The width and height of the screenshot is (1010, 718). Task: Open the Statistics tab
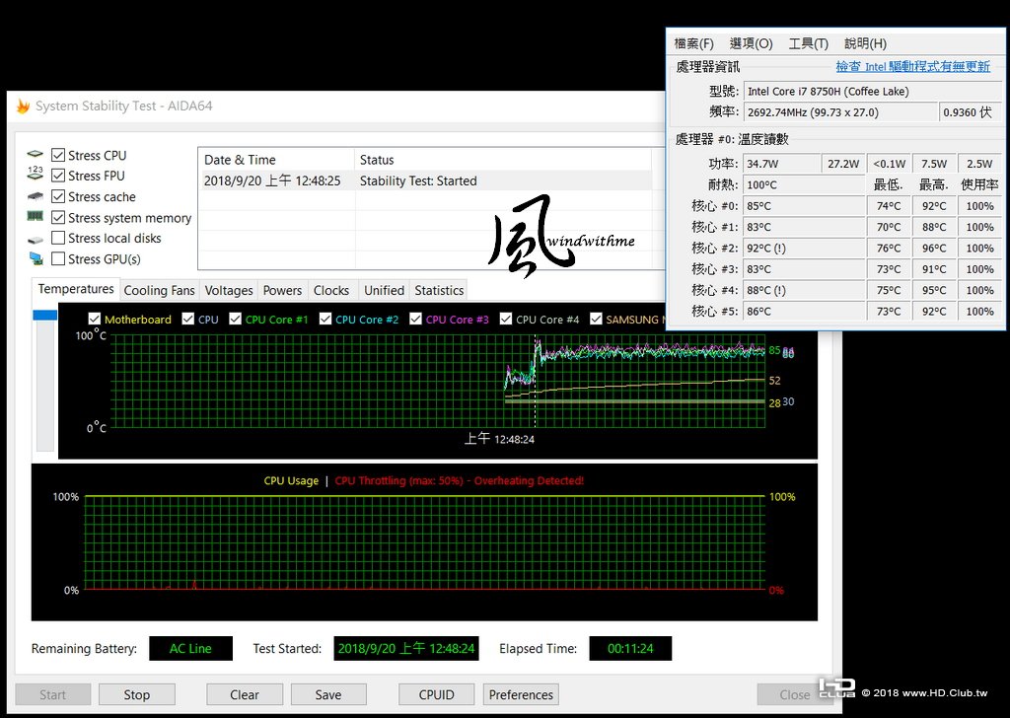[439, 290]
